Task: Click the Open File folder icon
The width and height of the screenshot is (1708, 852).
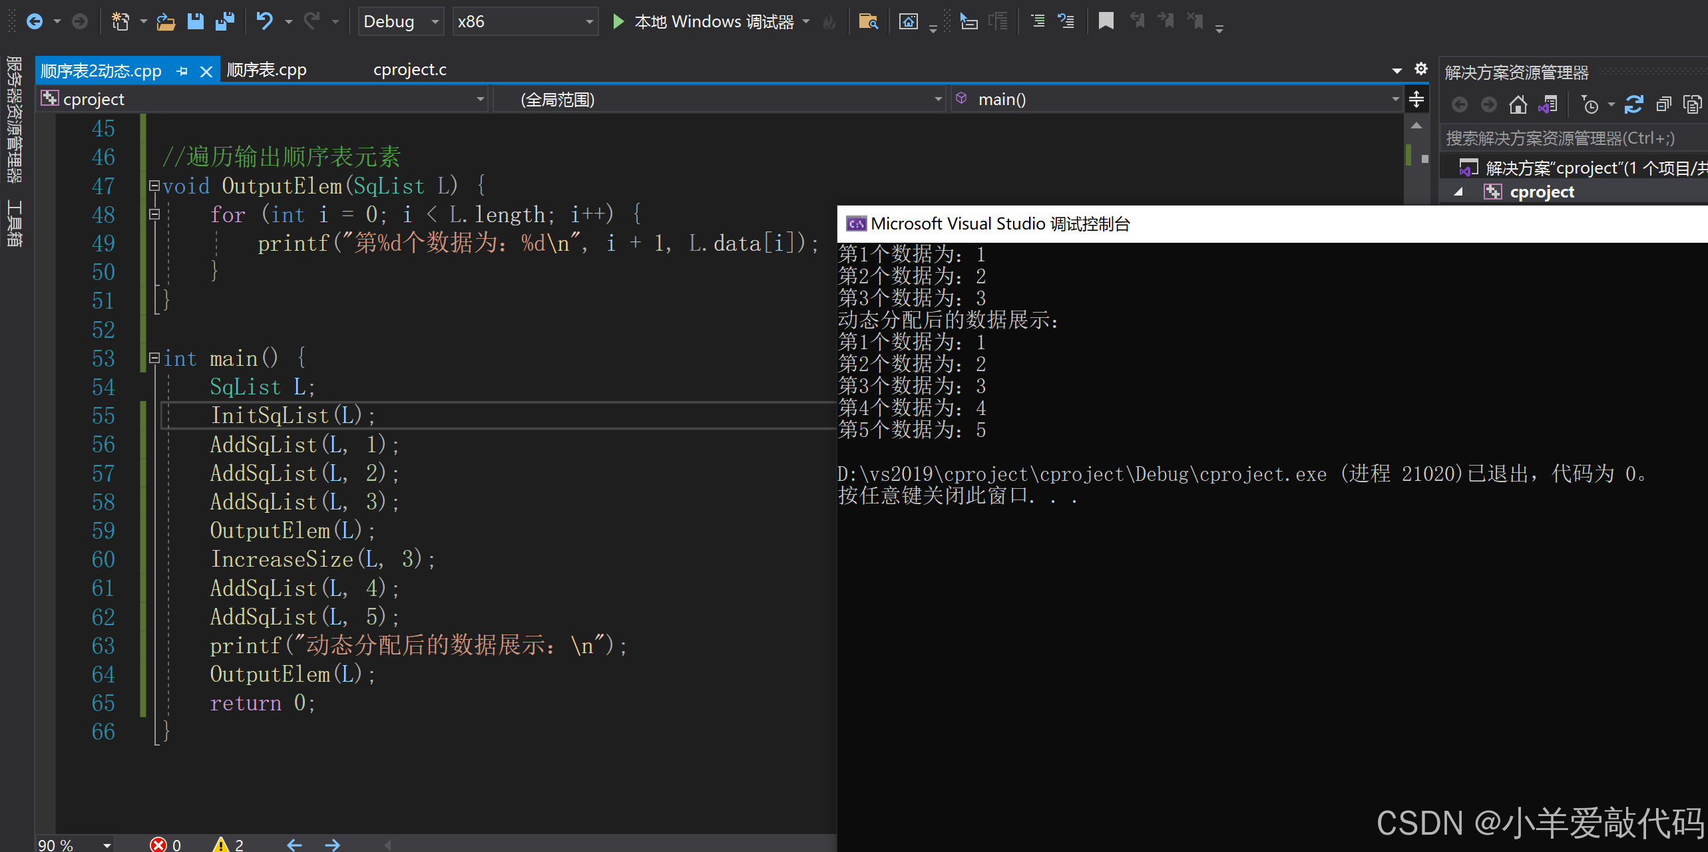Action: click(x=165, y=22)
